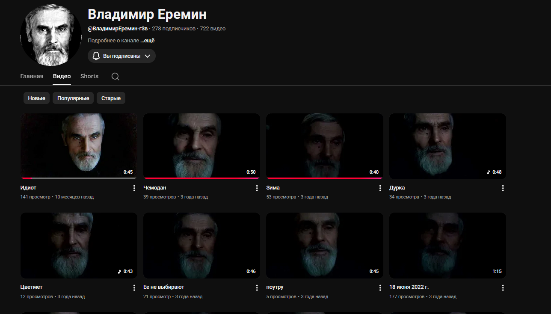551x314 pixels.
Task: Click watch progress bar under Зима thumbnail
Action: [x=325, y=178]
